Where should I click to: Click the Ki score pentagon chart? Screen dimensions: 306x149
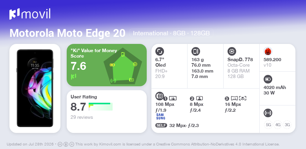click(x=122, y=66)
